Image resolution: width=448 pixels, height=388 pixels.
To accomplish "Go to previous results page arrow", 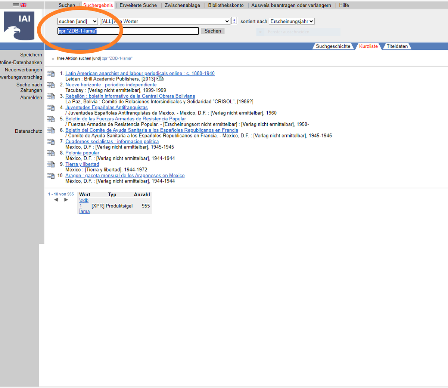I will pyautogui.click(x=56, y=200).
